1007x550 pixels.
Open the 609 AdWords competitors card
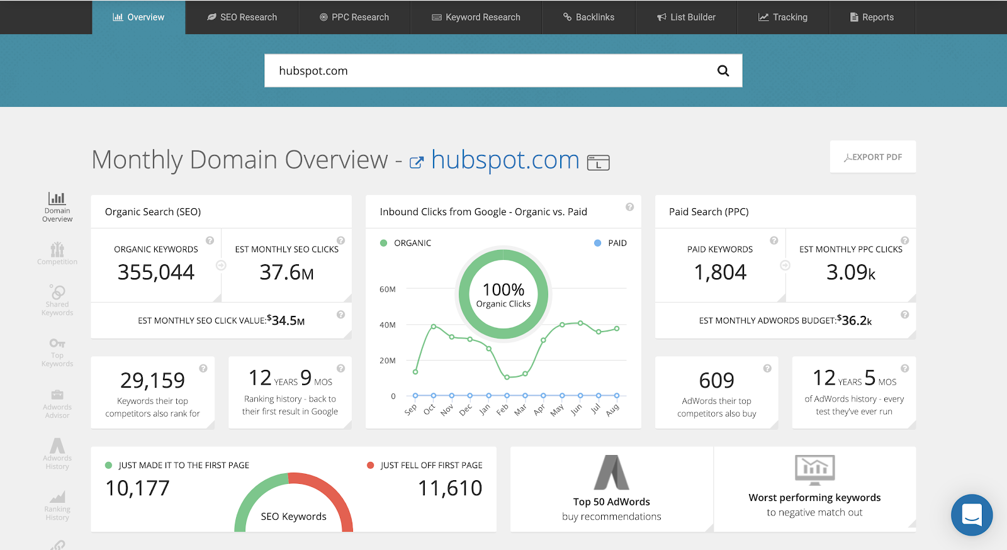(x=717, y=393)
